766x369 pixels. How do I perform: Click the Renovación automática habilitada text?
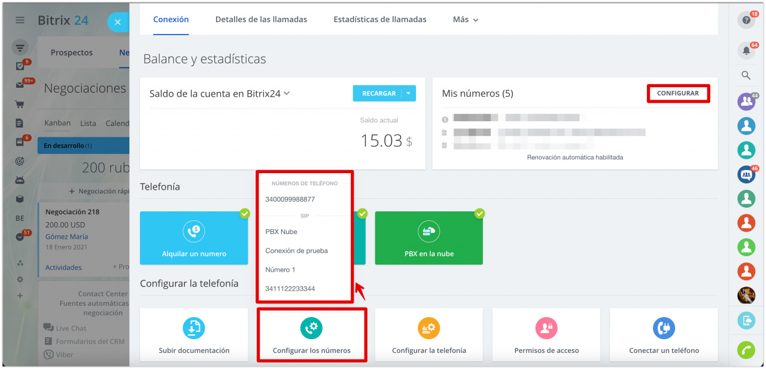tap(575, 158)
